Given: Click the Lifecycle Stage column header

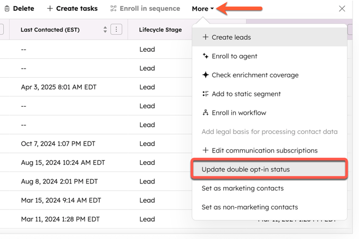Looking at the screenshot, I should 160,30.
